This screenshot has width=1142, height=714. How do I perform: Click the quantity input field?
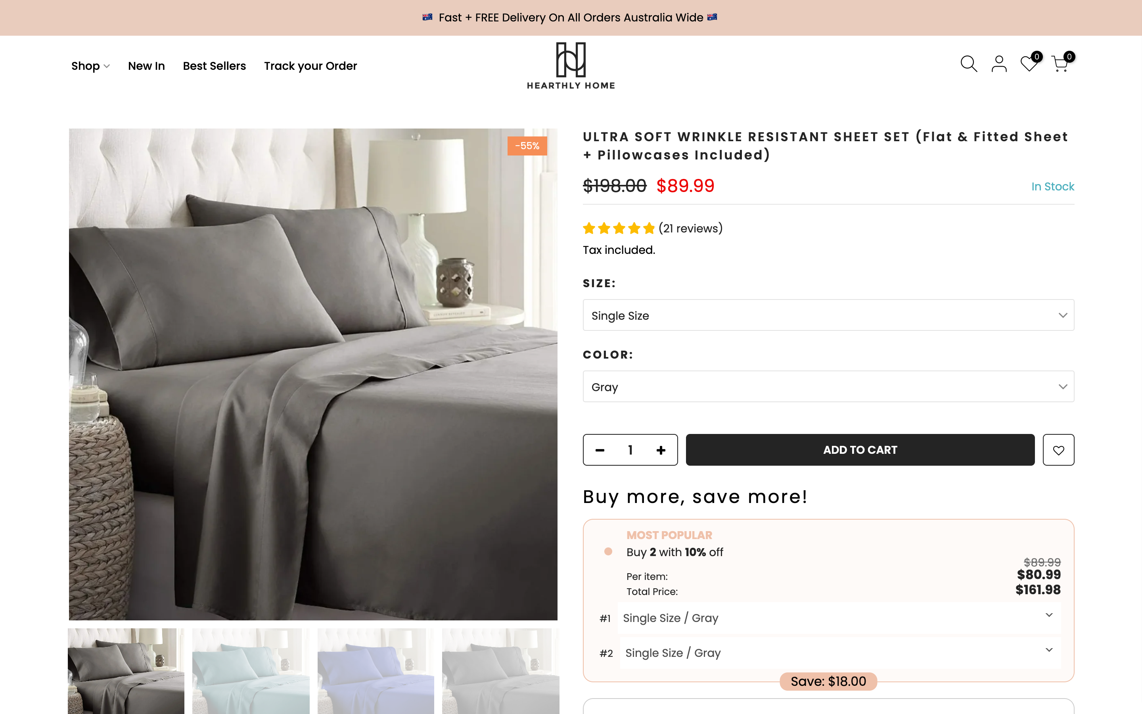[x=630, y=449]
